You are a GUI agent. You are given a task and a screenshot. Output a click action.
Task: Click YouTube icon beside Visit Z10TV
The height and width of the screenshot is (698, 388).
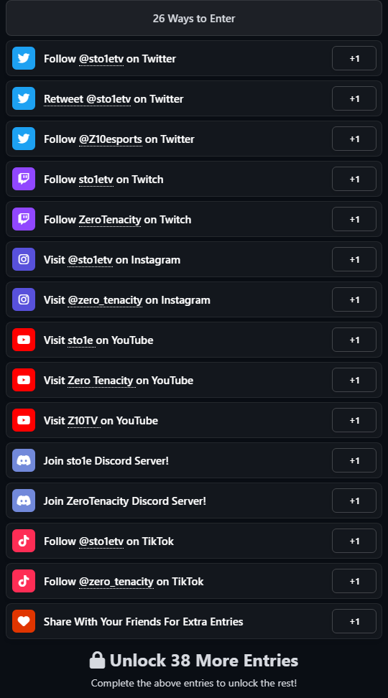24,420
